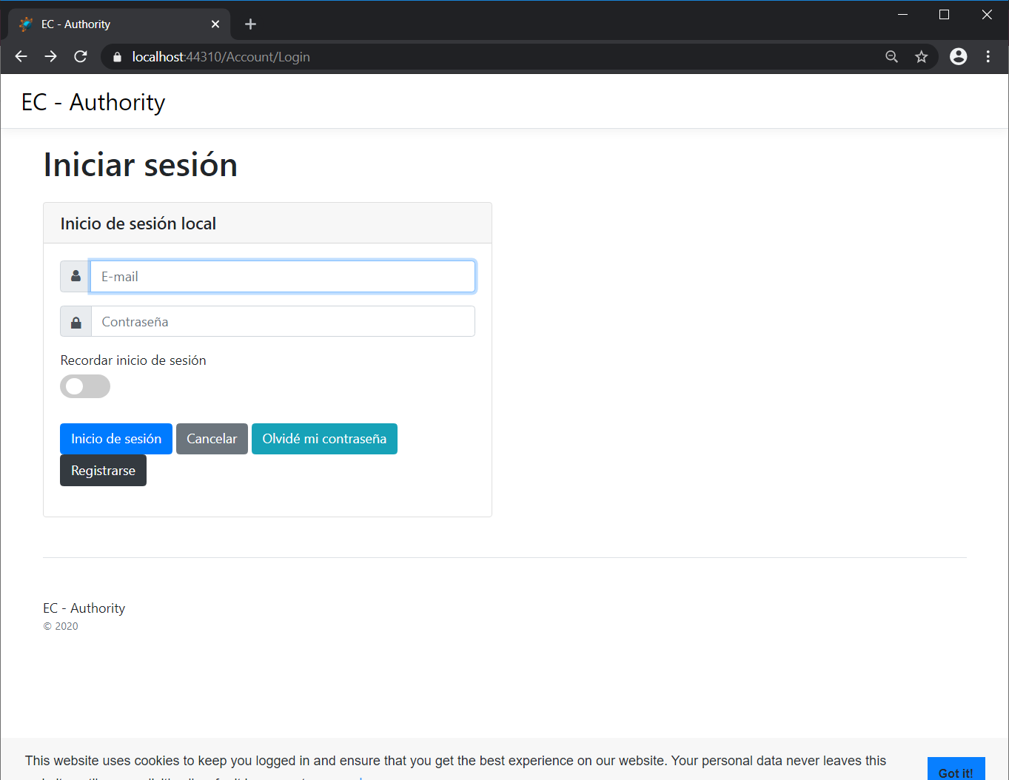This screenshot has width=1009, height=780.
Task: Click the person icon beside the E-mail field
Action: tap(74, 276)
